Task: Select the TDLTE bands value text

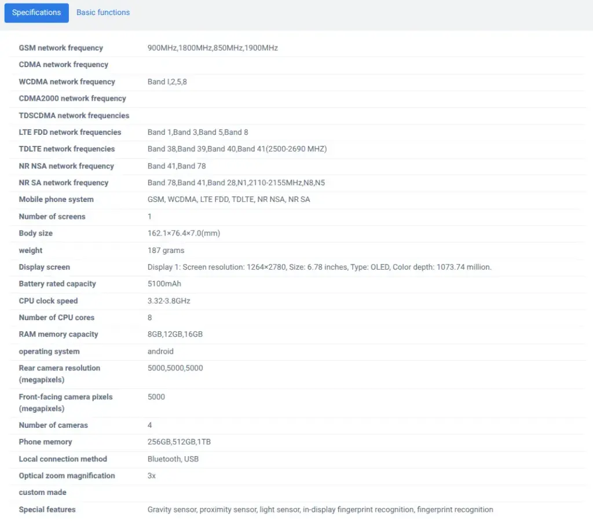Action: coord(237,149)
